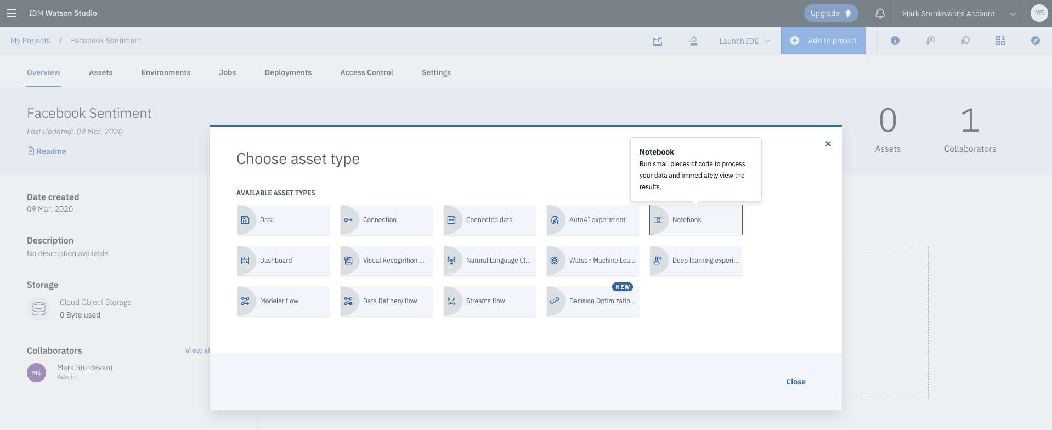Select the AutoAI experiment asset icon
This screenshot has height=430, width=1052.
pyautogui.click(x=555, y=220)
